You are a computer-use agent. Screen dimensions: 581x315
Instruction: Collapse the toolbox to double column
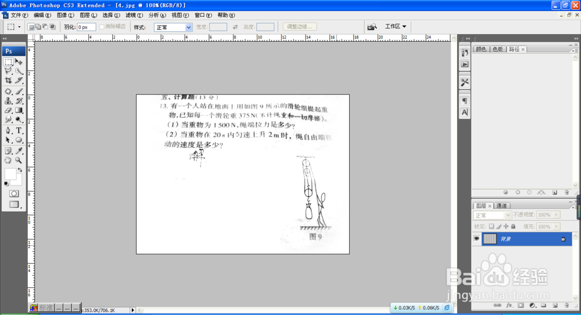pyautogui.click(x=5, y=38)
